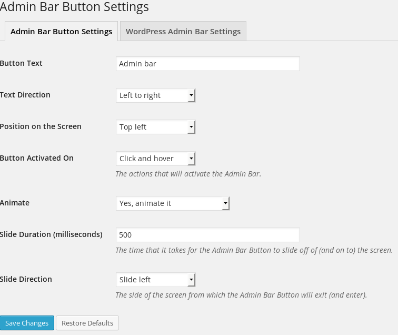Click the Admin Bar Button Settings page heading
This screenshot has width=398, height=335.
coord(74,7)
